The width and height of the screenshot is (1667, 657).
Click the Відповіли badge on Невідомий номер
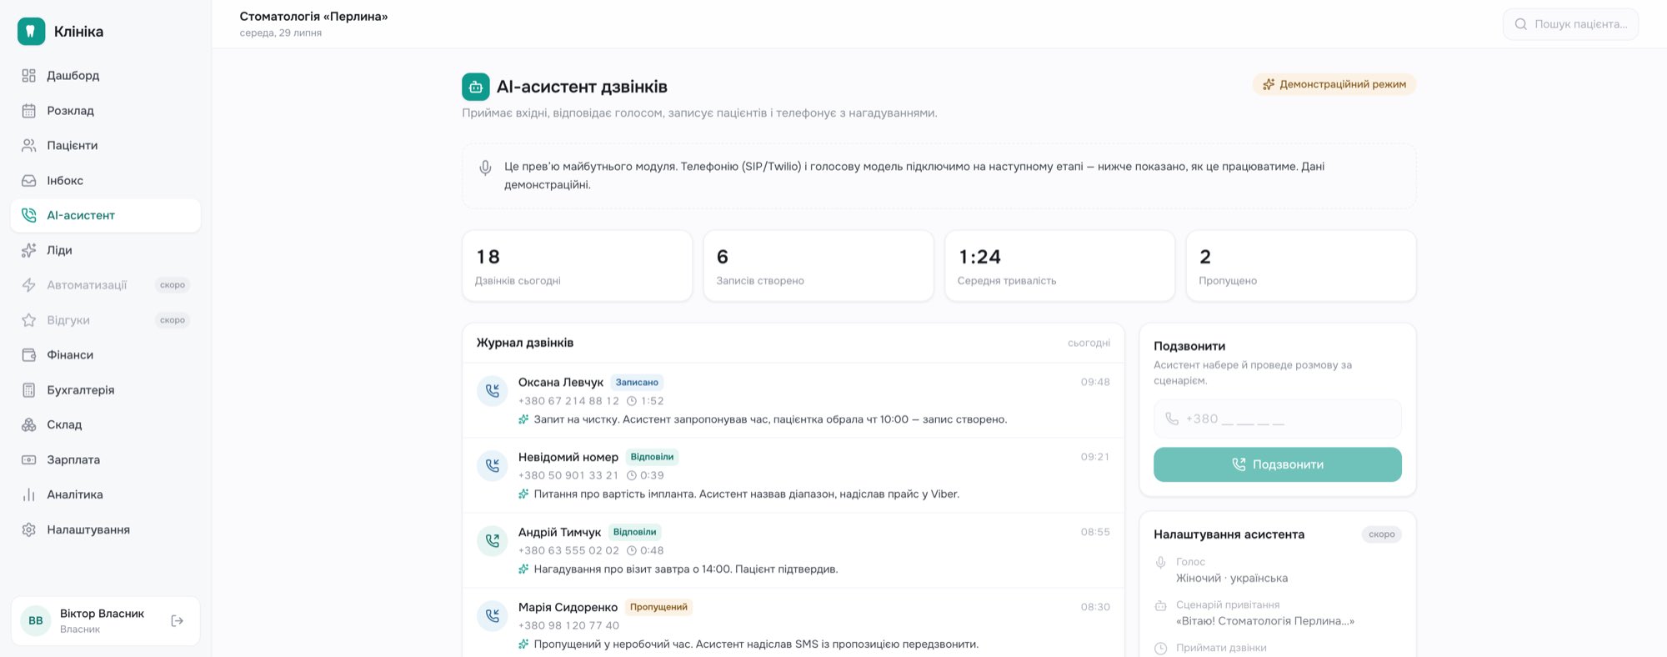652,457
